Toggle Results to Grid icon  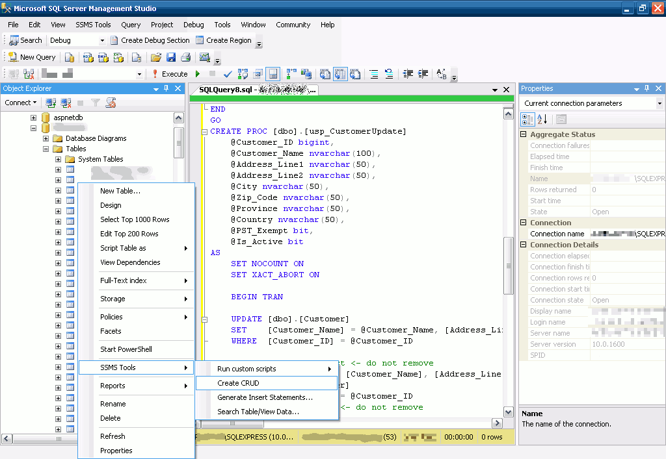340,74
